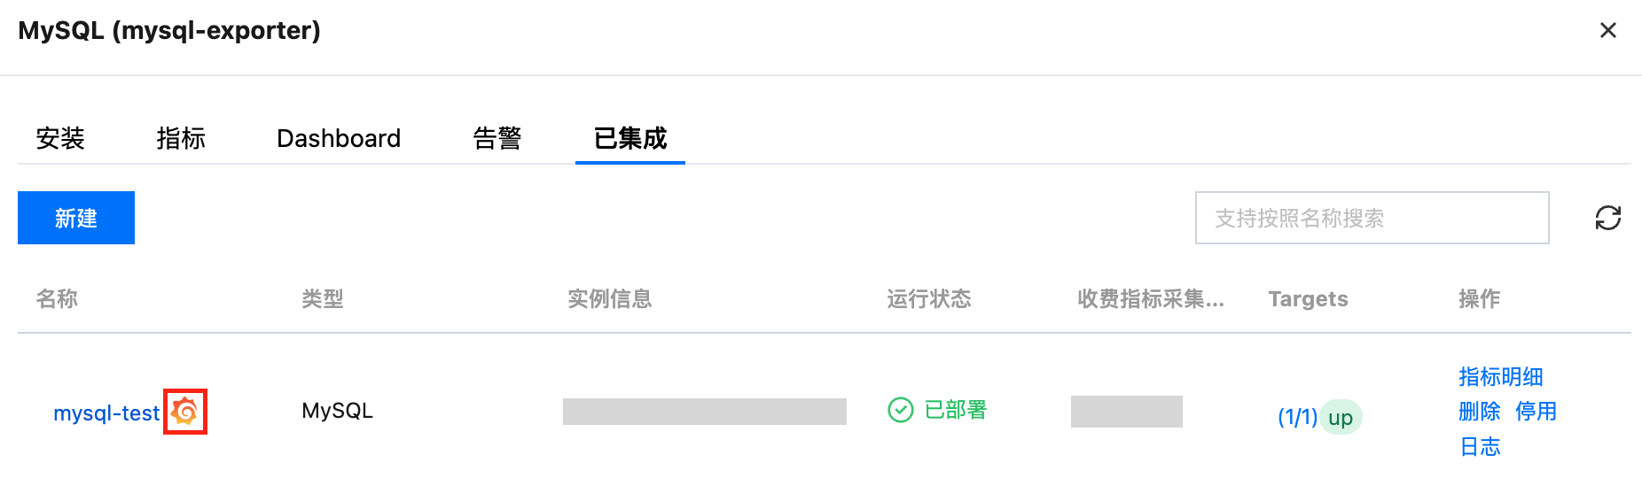Switch to the 安装 tab
The image size is (1642, 478).
tap(60, 138)
